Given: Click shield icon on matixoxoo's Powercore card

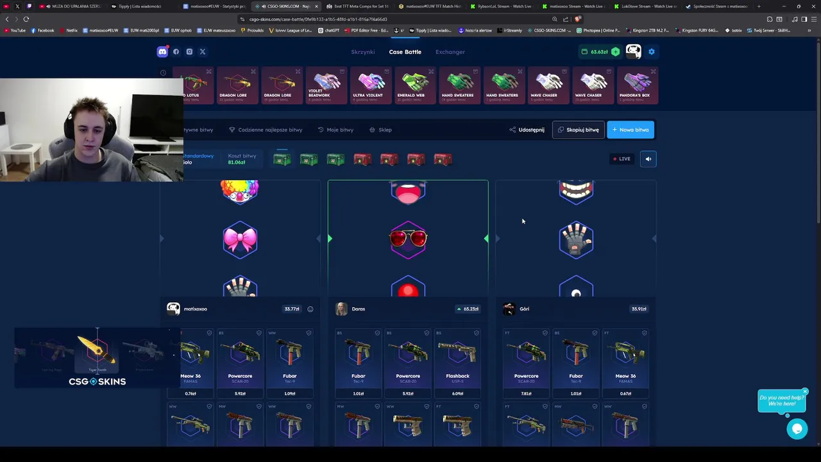Looking at the screenshot, I should tap(259, 333).
